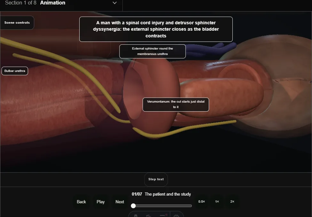Go back to the previous animation step
This screenshot has width=312, height=217.
[x=82, y=202]
